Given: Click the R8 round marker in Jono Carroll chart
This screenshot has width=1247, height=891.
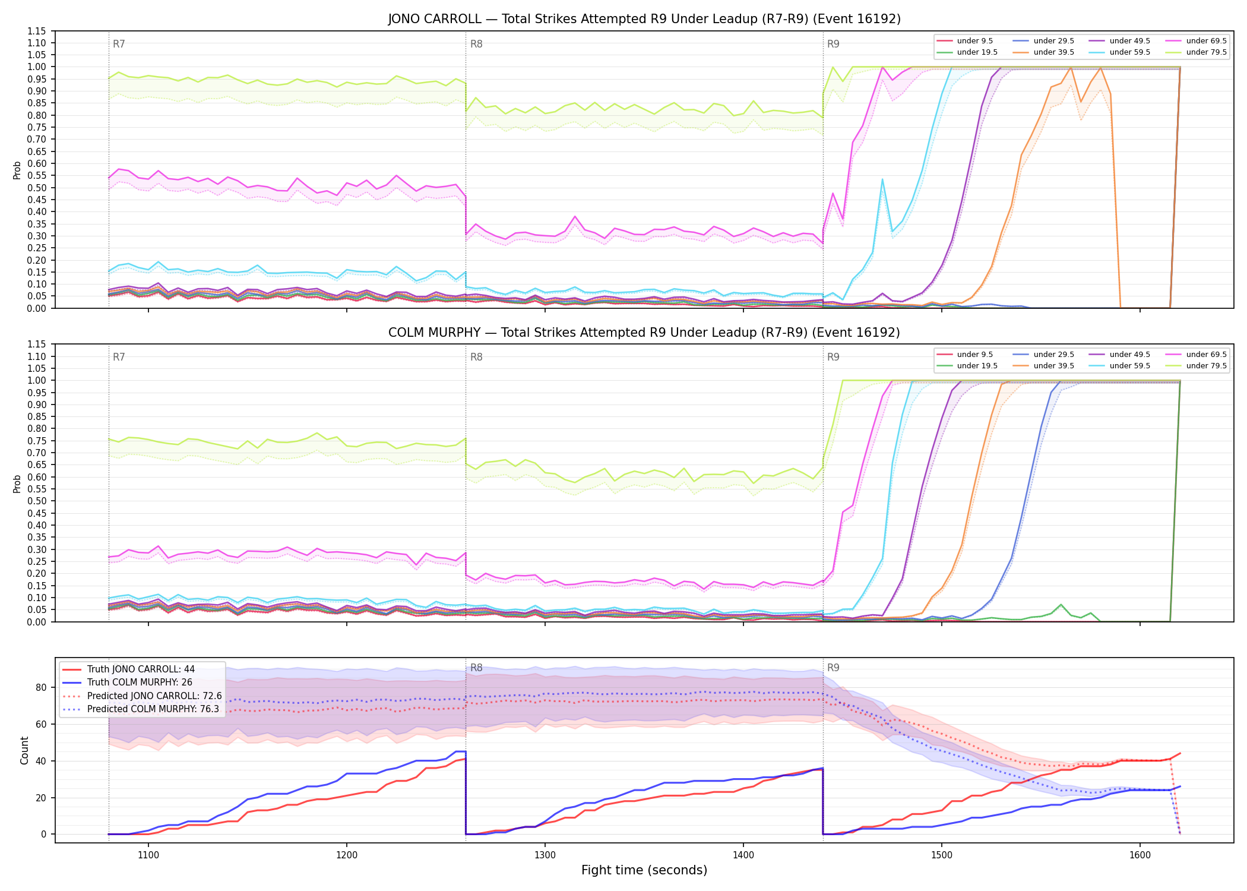Looking at the screenshot, I should 476,44.
